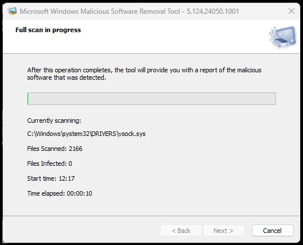Click the computer cleaning illustration icon

(x=282, y=37)
